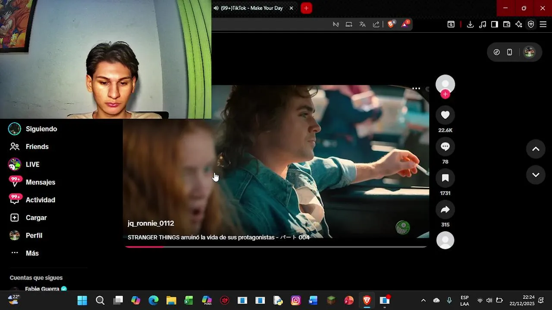Open a new tab with red plus button
Screen dimensions: 552x310
pyautogui.click(x=306, y=8)
